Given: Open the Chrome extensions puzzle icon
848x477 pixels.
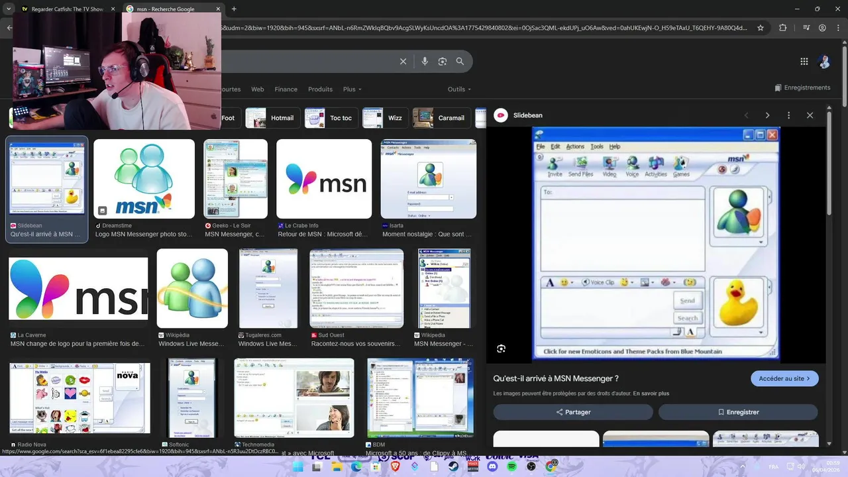Looking at the screenshot, I should [783, 28].
